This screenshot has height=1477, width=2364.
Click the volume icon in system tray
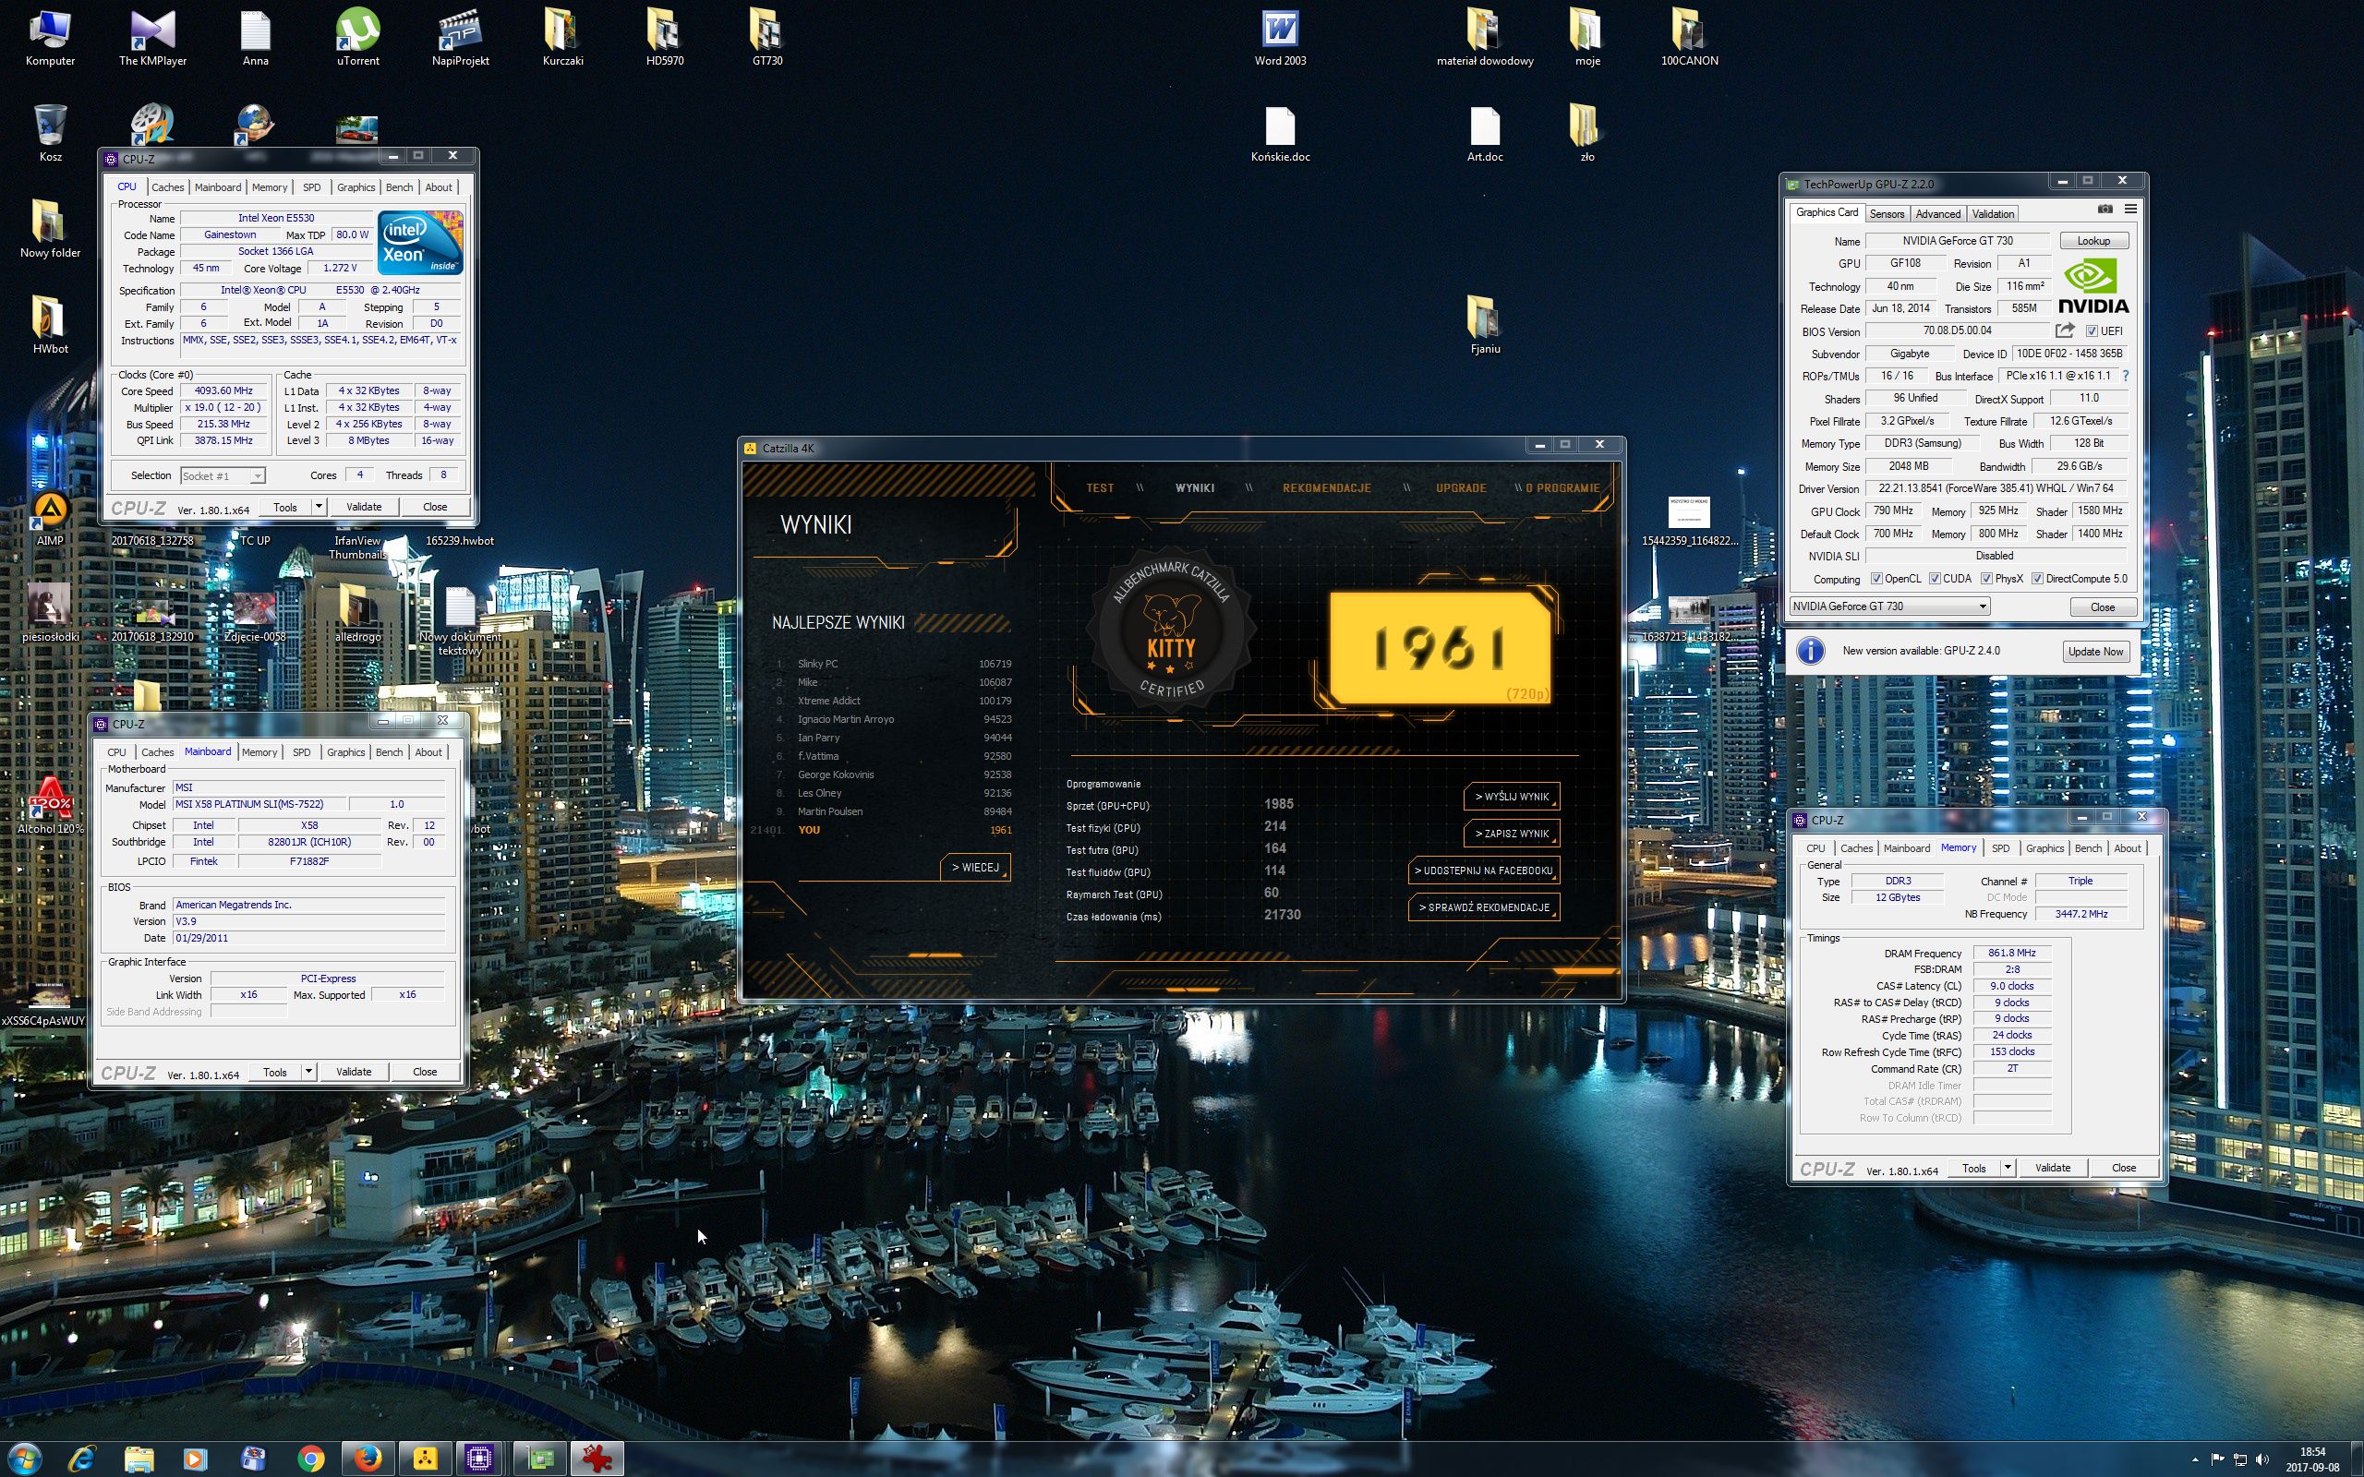coord(2261,1459)
